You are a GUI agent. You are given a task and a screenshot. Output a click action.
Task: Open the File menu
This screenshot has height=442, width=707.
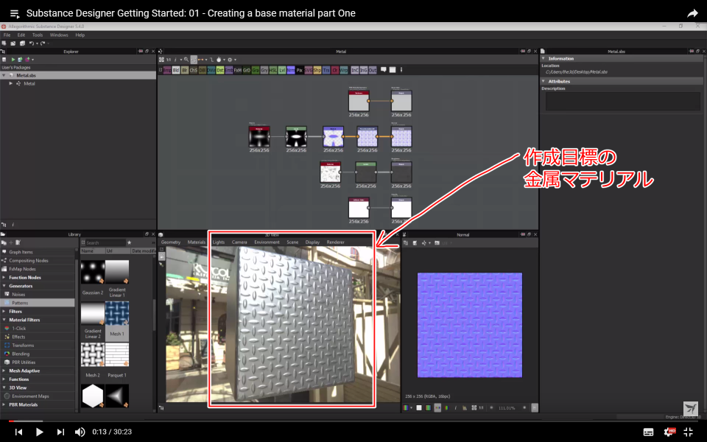(7, 35)
